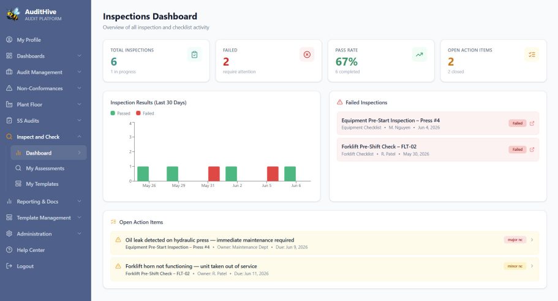
Task: Select My Templates in sidebar
Action: pos(49,184)
